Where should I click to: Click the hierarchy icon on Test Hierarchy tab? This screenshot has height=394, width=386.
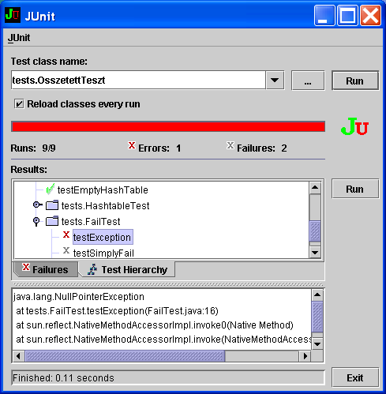(92, 269)
